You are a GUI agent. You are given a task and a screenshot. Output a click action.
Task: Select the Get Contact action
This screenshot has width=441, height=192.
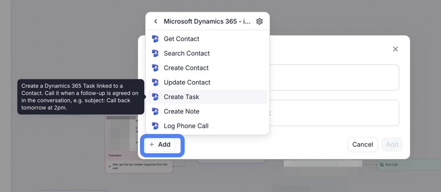pyautogui.click(x=207, y=39)
